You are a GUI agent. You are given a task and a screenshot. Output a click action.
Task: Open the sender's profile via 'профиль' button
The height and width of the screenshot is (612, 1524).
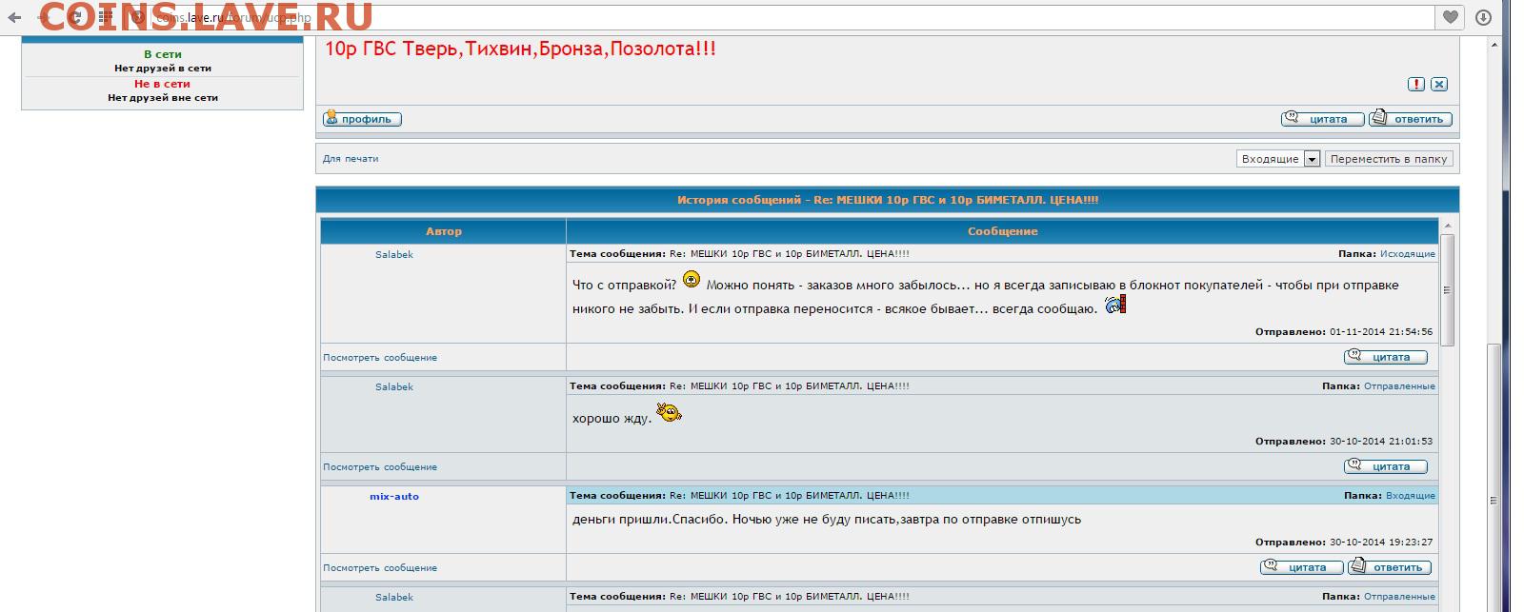click(362, 119)
